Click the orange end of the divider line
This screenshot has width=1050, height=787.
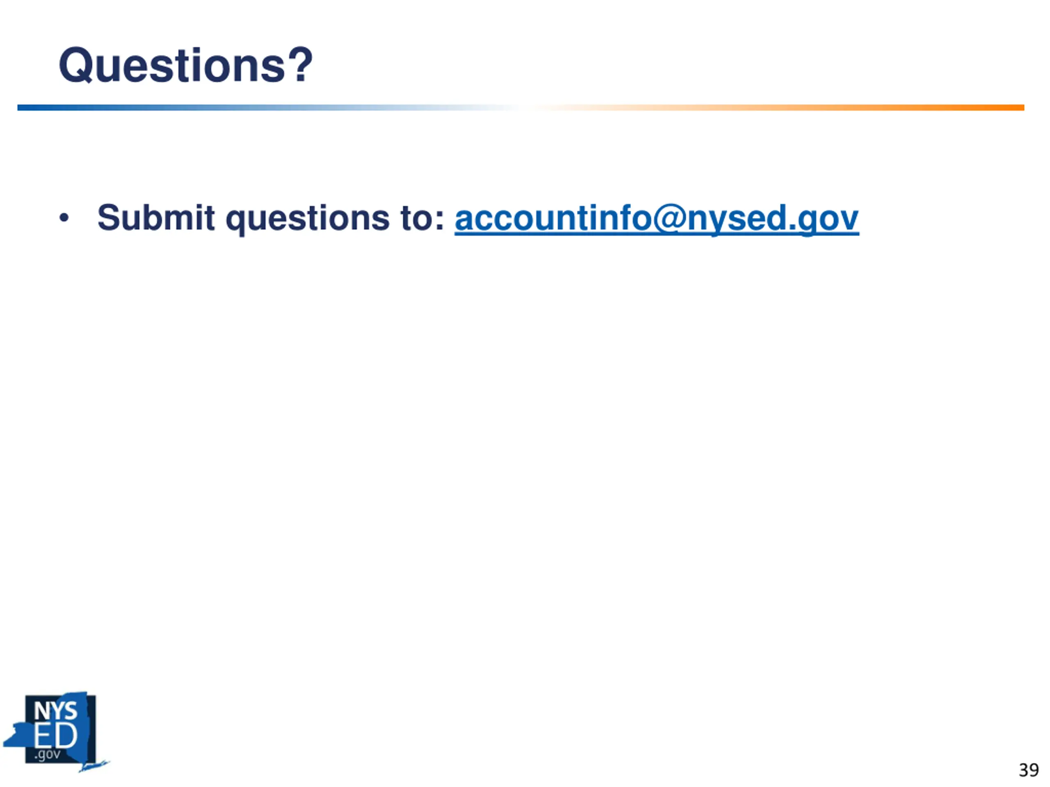coord(997,108)
